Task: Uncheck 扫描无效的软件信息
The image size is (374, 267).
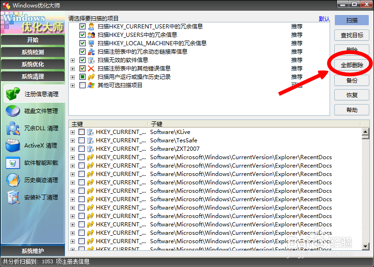Action: pos(82,60)
